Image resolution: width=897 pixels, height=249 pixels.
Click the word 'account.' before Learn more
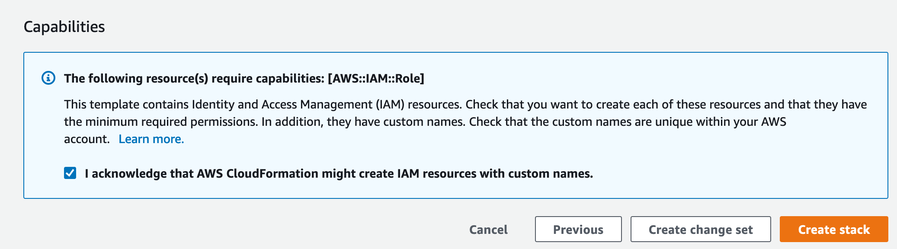point(87,139)
